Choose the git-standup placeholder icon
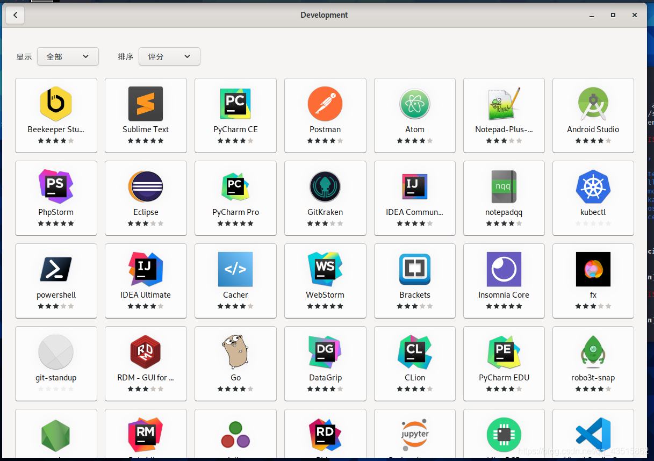This screenshot has height=461, width=654. tap(56, 352)
